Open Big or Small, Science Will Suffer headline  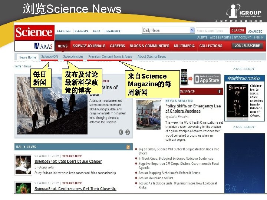coord(179,151)
